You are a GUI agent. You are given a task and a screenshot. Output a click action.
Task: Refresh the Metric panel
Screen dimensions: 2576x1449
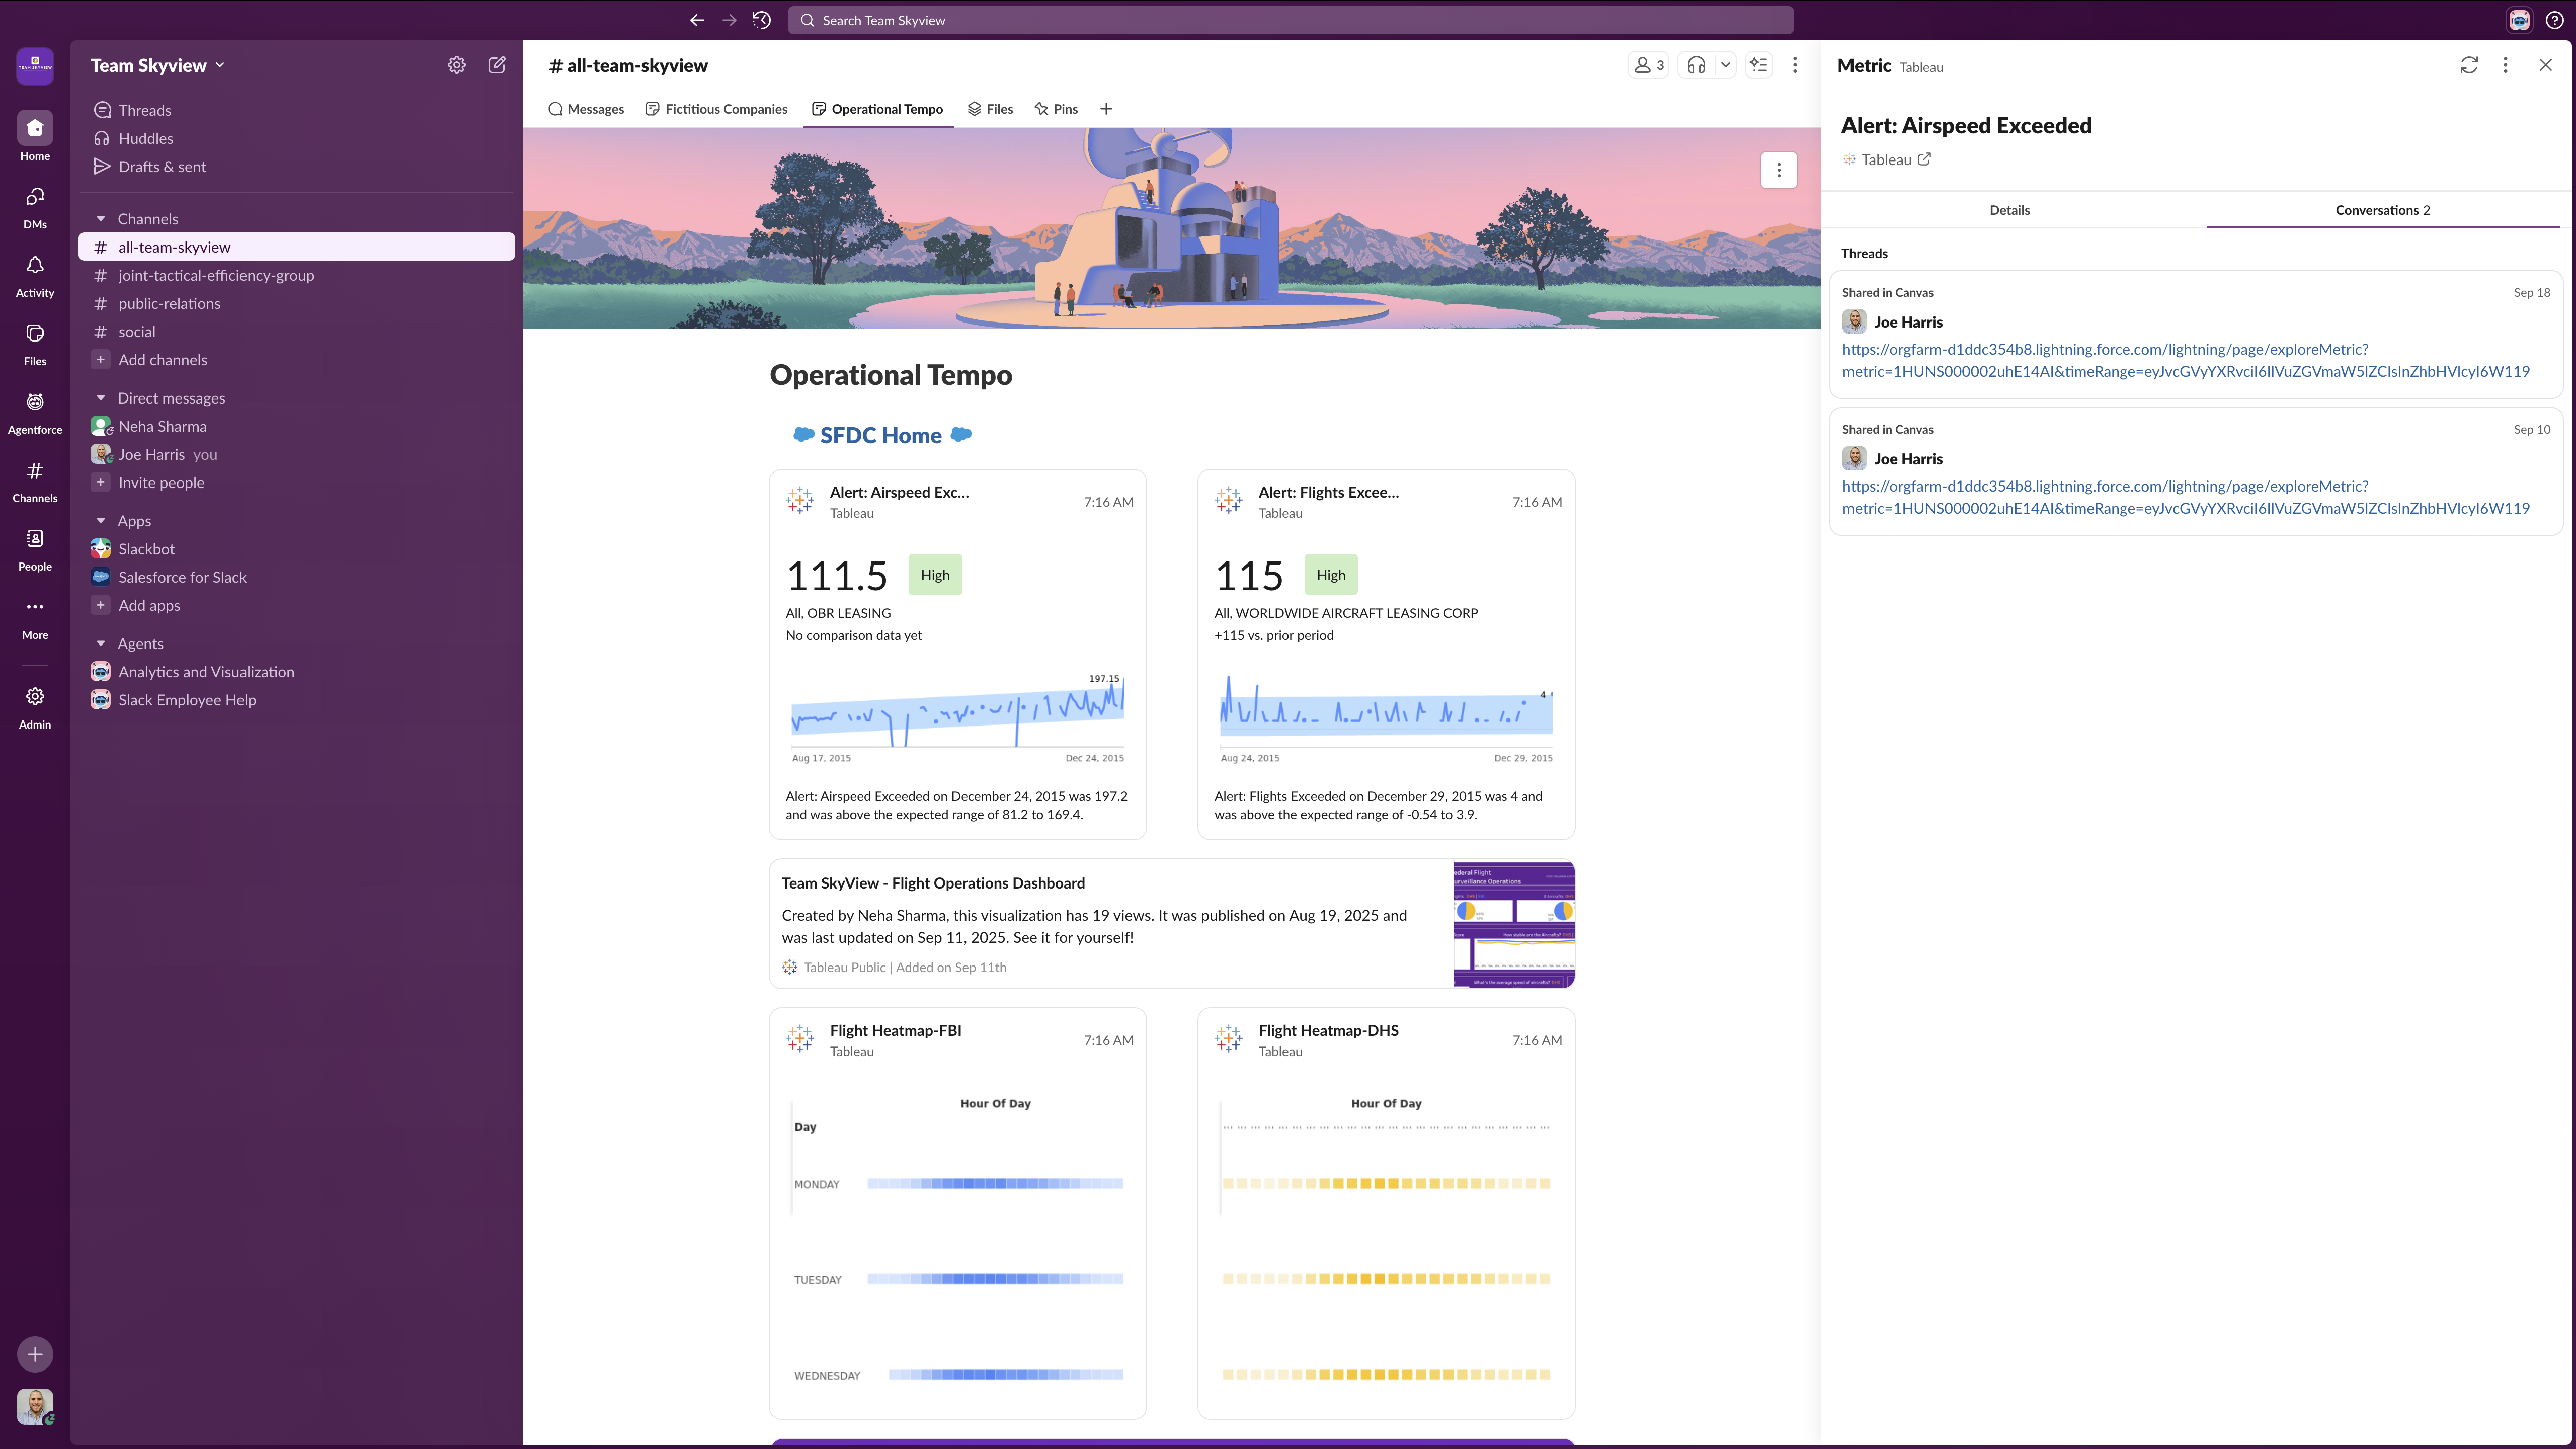pos(2468,65)
